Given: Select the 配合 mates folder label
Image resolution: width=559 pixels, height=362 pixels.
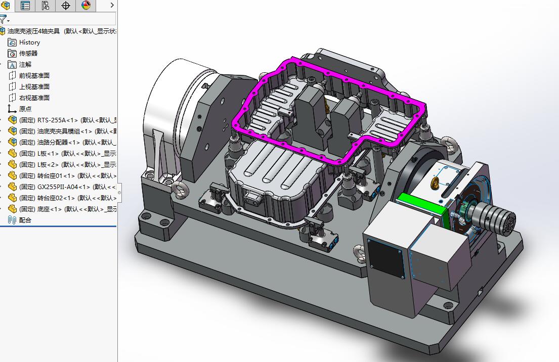Looking at the screenshot, I should click(x=25, y=220).
